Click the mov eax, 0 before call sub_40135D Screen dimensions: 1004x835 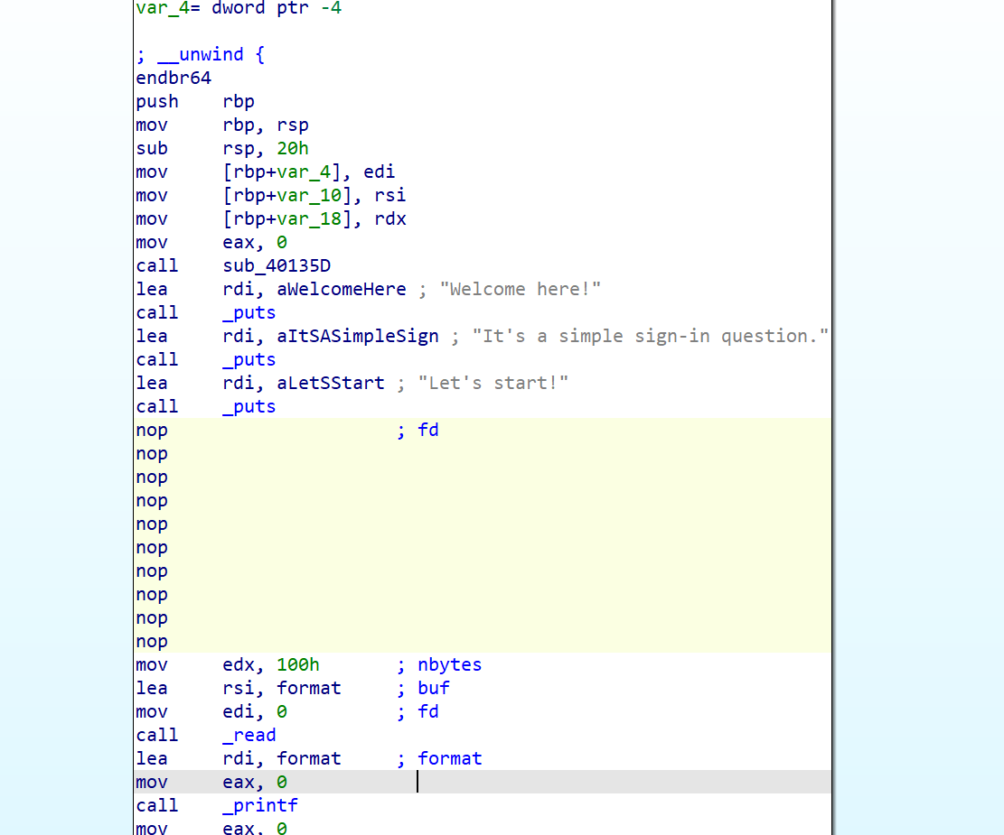(x=211, y=243)
